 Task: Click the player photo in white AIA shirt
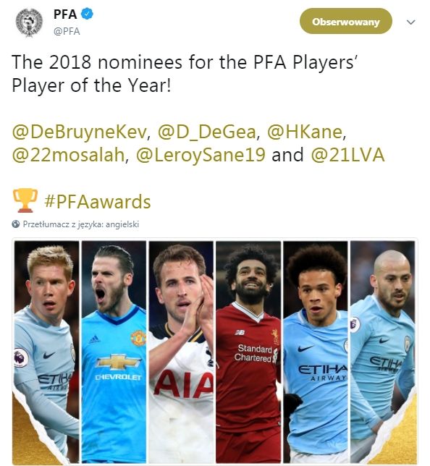click(x=181, y=352)
